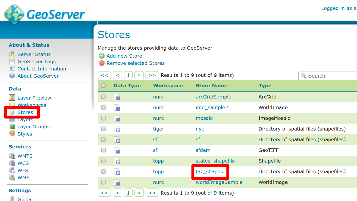Click the WMTS service icon

[x=12, y=156]
